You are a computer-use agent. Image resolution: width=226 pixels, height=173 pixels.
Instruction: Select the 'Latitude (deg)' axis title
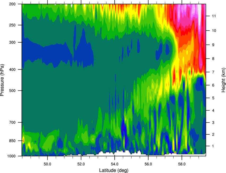point(114,170)
